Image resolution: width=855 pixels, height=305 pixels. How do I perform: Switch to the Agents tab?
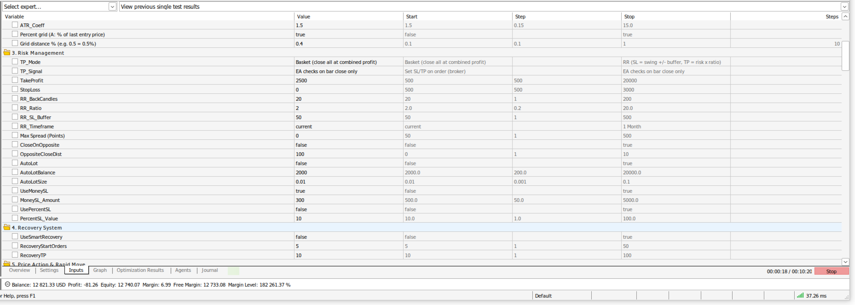point(183,270)
